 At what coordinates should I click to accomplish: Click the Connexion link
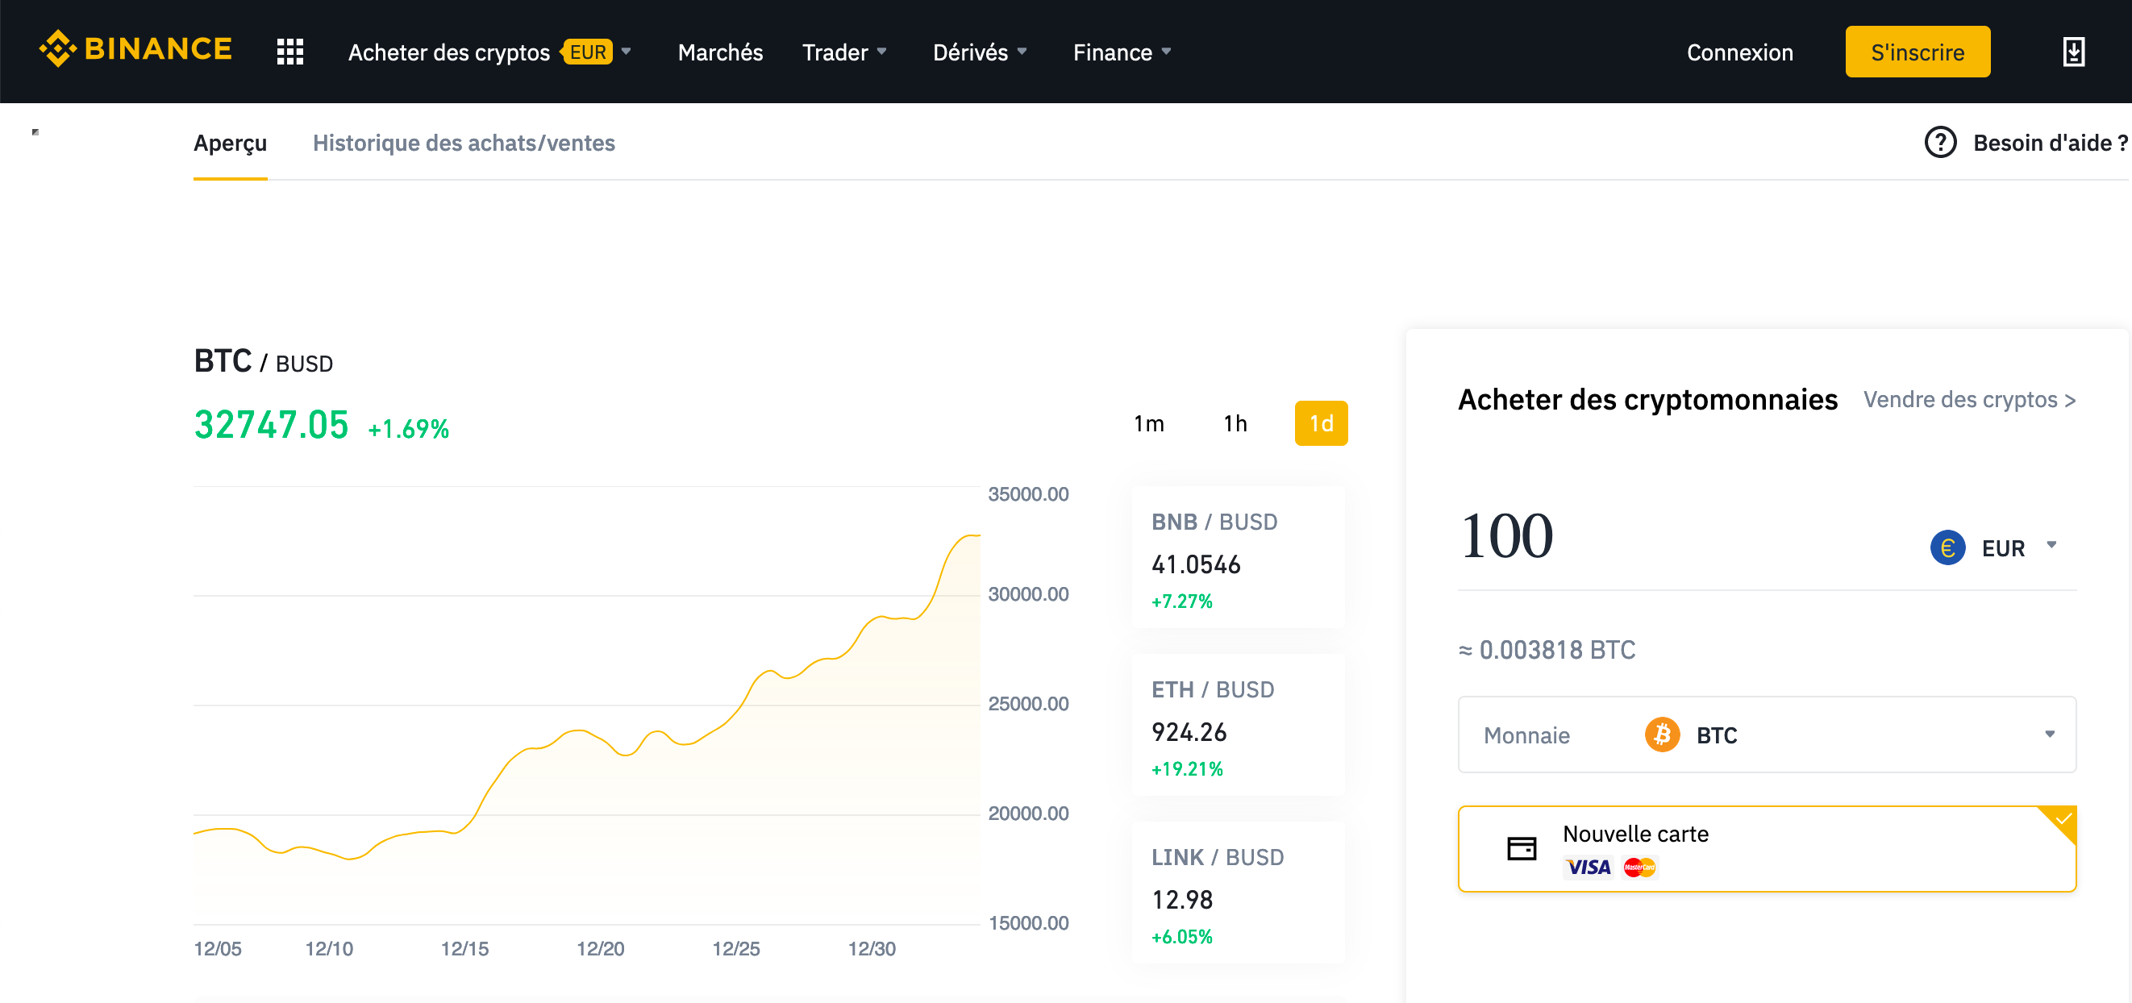(x=1739, y=52)
